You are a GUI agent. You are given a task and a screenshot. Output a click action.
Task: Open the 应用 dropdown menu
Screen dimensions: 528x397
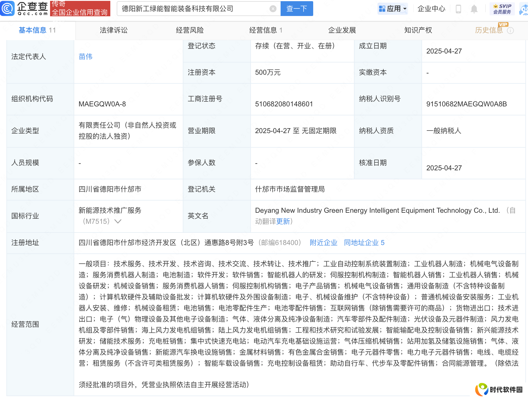pyautogui.click(x=393, y=9)
